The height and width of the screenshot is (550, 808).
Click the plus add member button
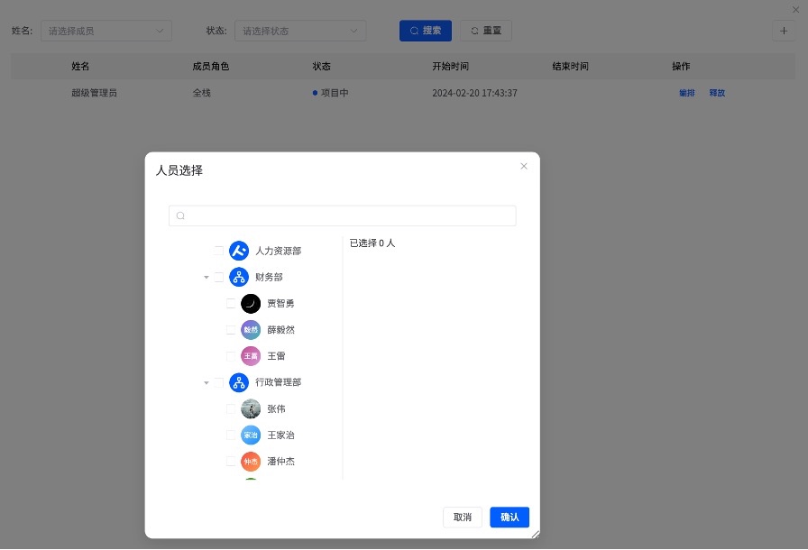tap(784, 30)
